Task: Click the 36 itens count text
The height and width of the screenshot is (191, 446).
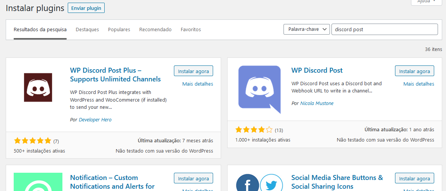Action: 433,49
